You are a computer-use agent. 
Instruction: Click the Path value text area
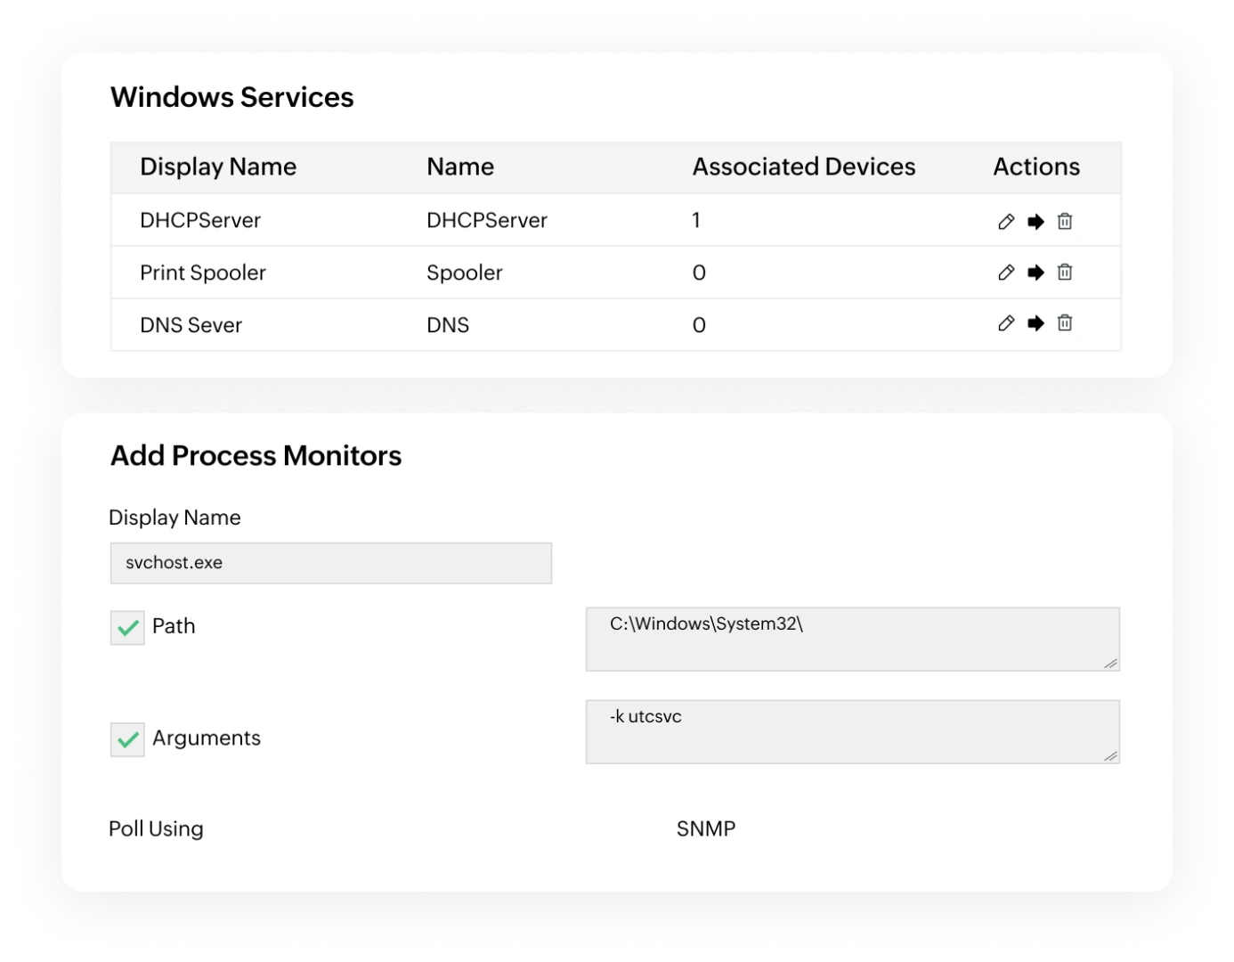(x=852, y=639)
